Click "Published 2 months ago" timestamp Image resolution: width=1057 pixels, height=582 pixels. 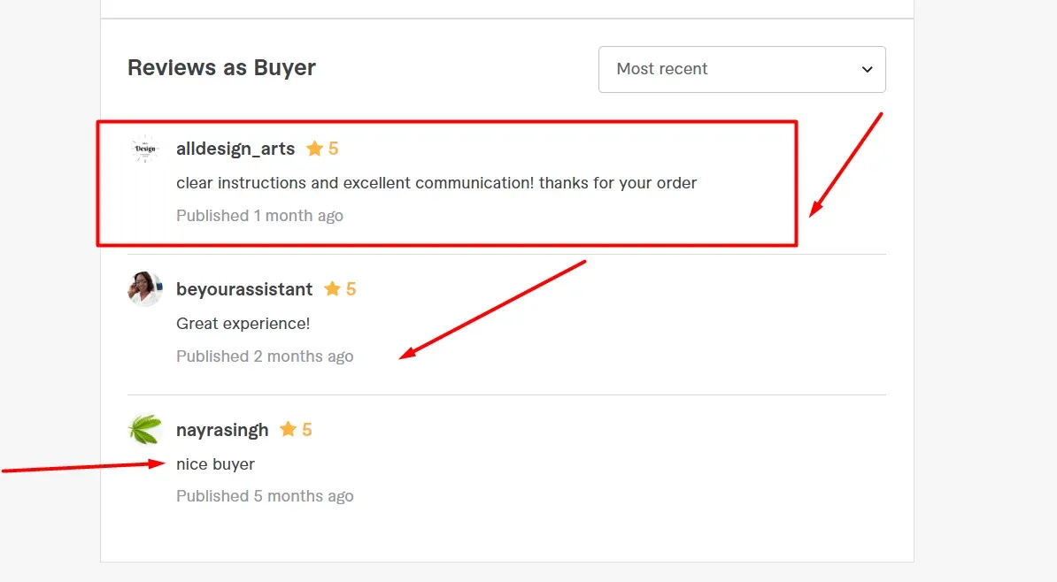(265, 356)
